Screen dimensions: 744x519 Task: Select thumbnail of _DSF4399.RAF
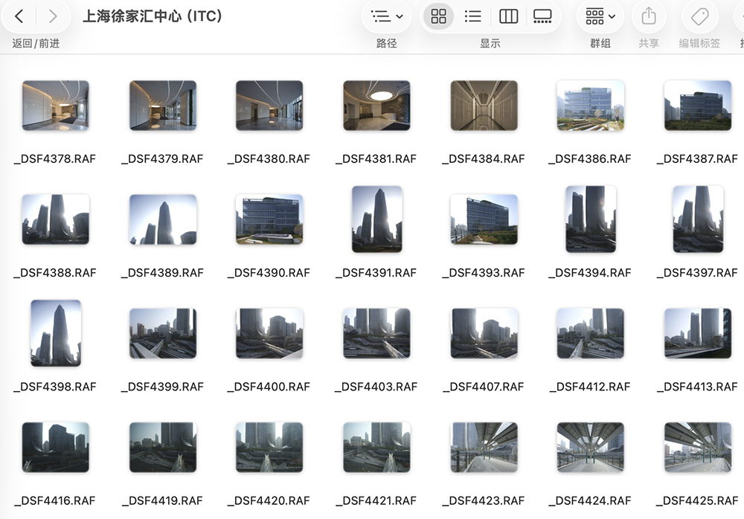coord(163,333)
